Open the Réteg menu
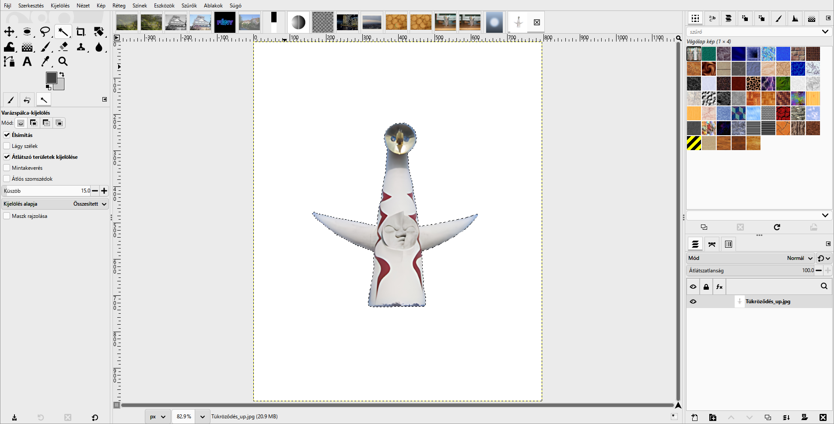This screenshot has height=424, width=834. tap(119, 6)
